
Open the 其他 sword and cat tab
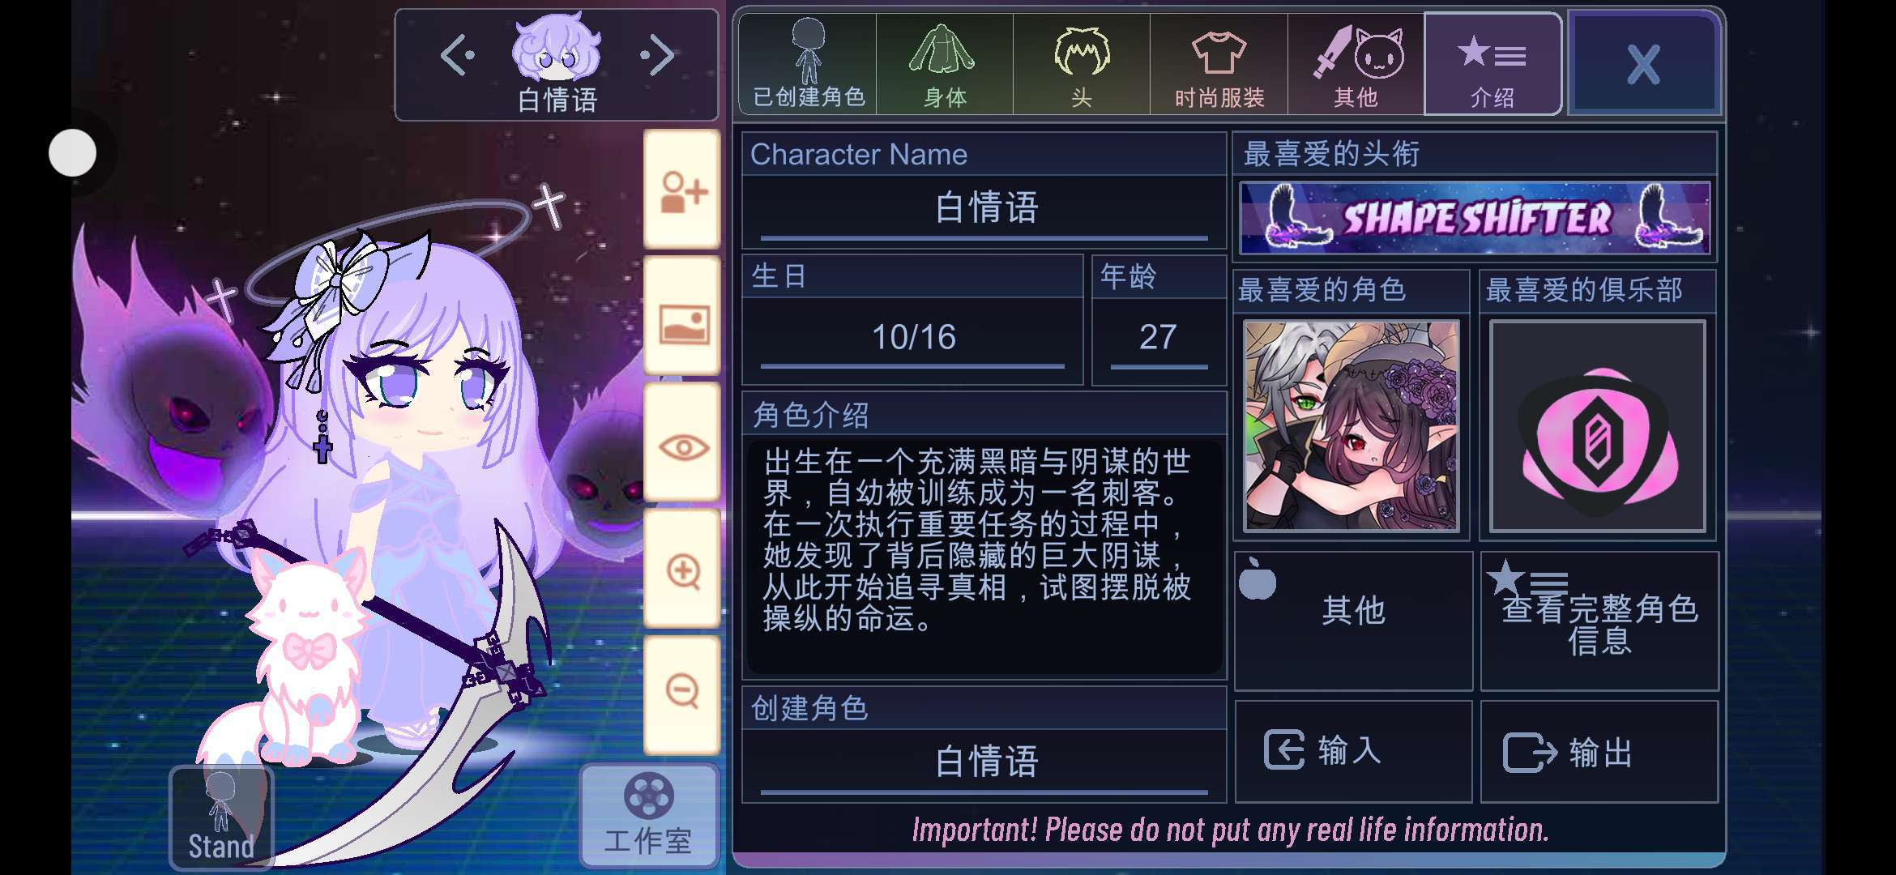[1356, 64]
